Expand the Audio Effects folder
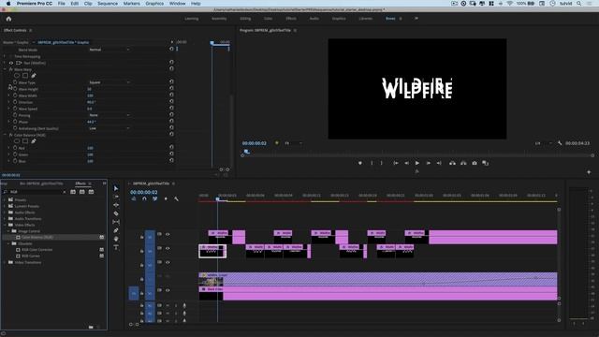 coord(5,212)
